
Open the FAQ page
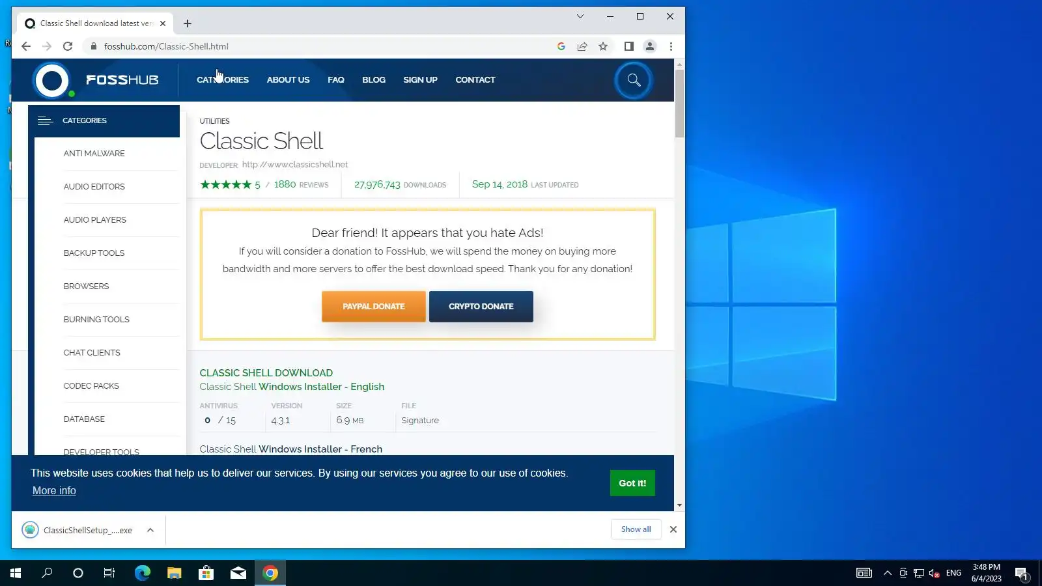336,80
